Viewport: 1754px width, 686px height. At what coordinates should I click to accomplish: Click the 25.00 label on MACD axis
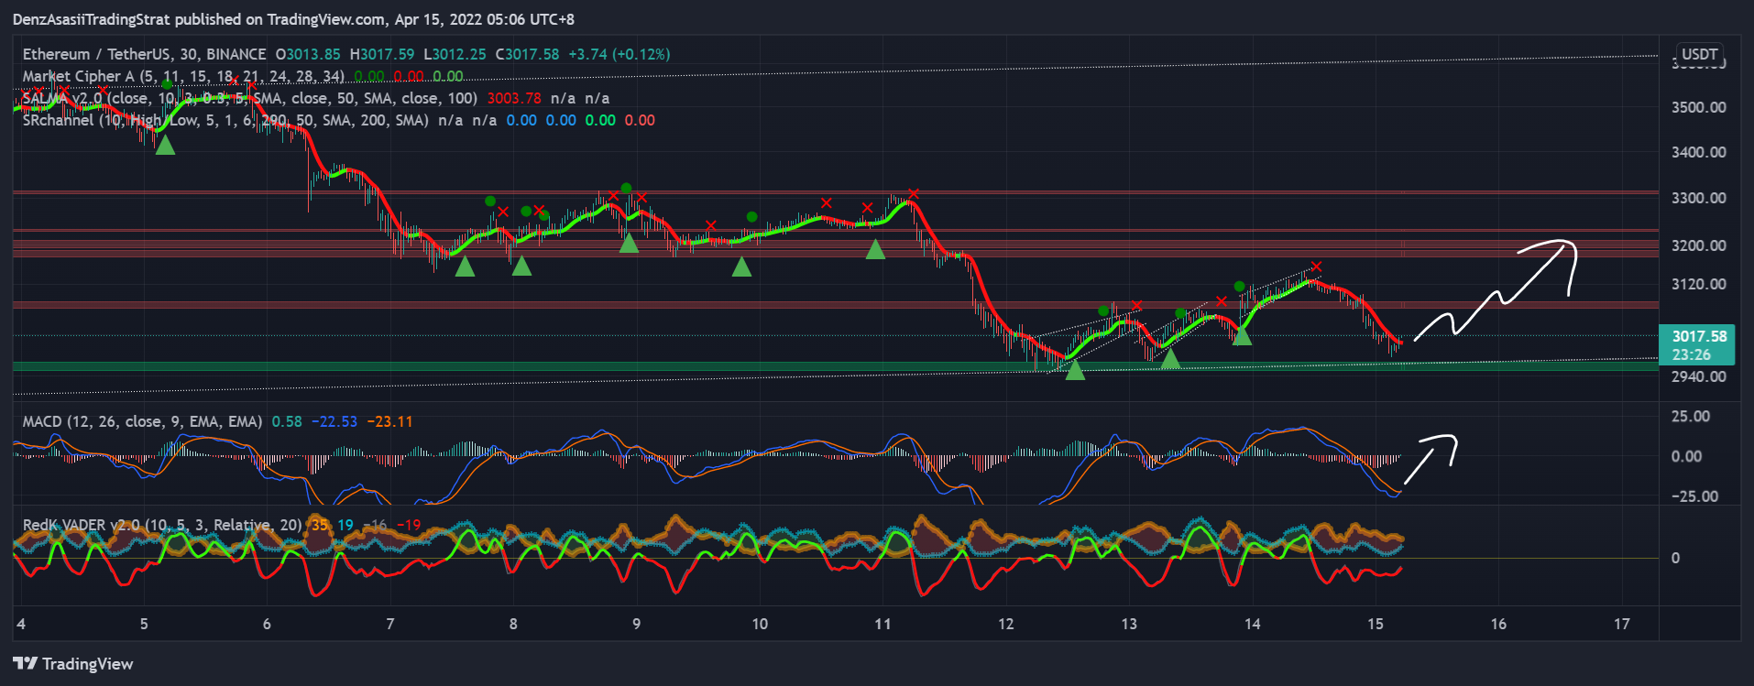tap(1691, 416)
